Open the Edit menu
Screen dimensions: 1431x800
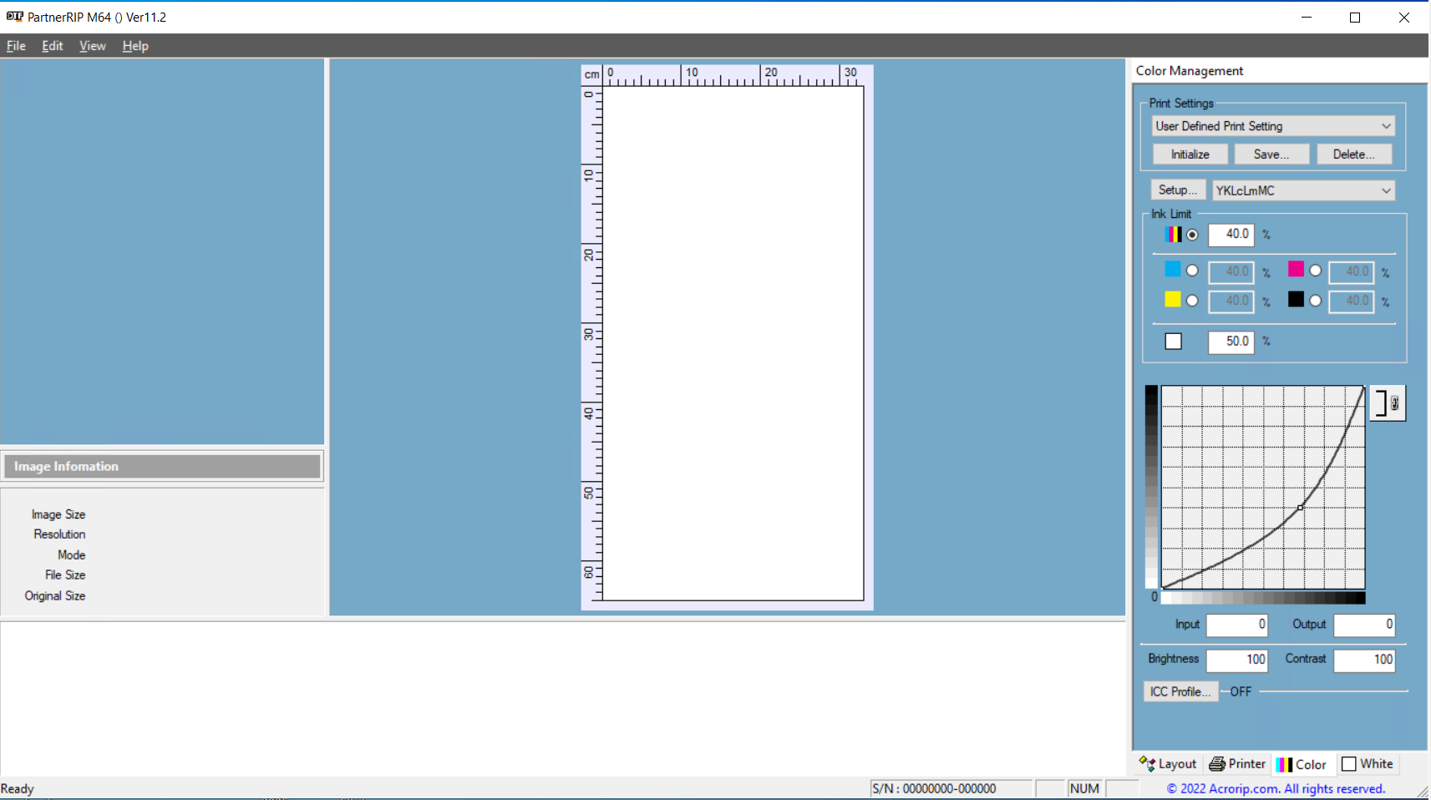53,46
